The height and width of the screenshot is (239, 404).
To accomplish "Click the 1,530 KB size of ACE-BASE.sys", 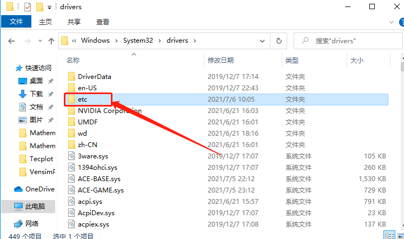I will 372,179.
